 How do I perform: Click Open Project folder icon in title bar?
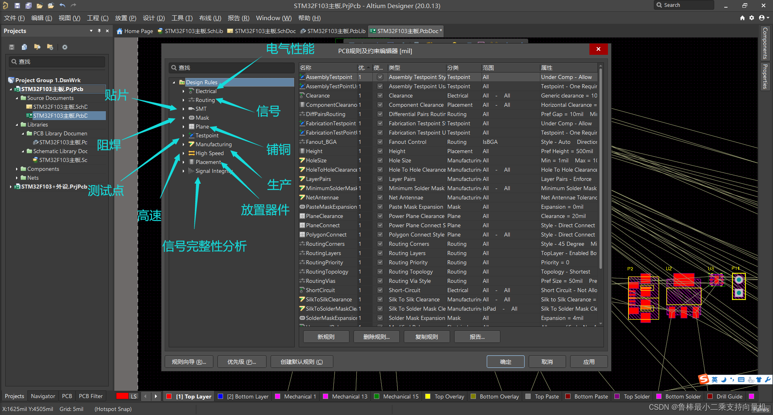click(39, 6)
